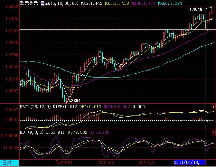Click the DIFF:0.012 value

65,107
